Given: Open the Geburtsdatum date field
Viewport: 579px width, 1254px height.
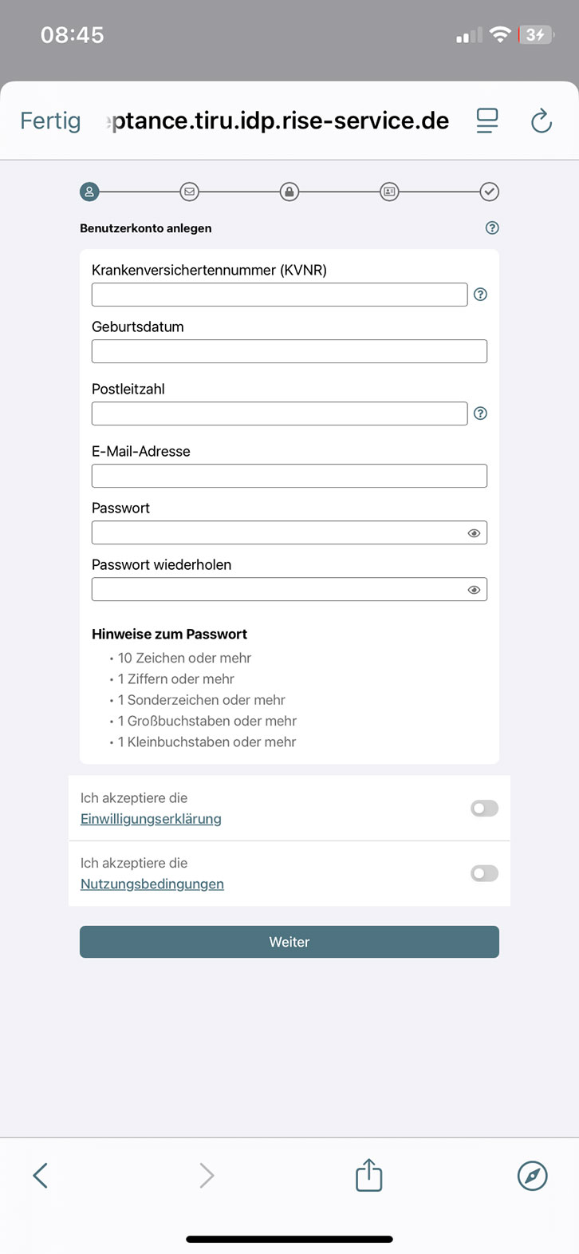Looking at the screenshot, I should click(x=289, y=351).
